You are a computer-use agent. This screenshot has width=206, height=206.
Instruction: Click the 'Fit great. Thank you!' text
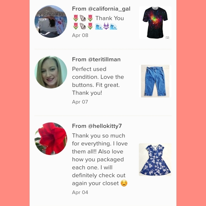[96, 89]
